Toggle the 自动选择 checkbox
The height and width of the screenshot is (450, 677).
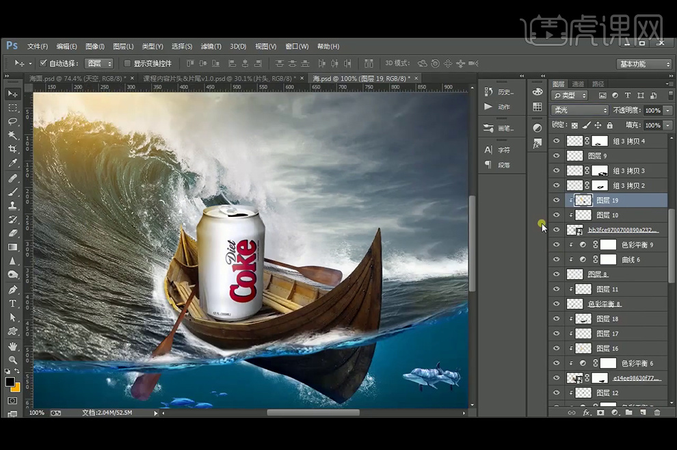pos(44,64)
